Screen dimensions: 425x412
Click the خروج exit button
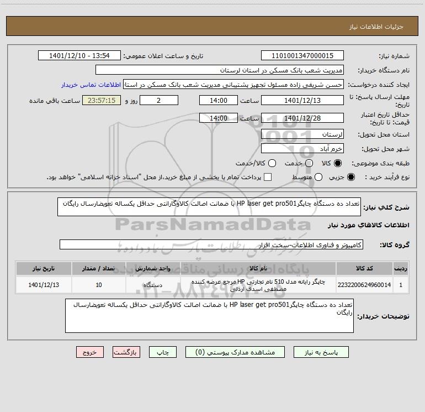[90, 352]
